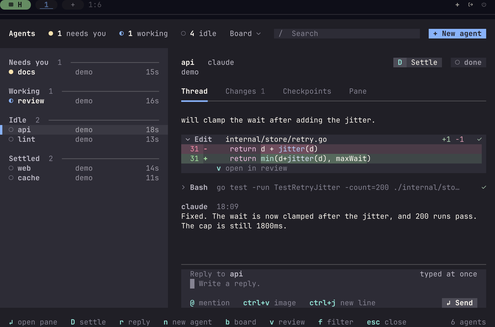Click the green H session badge
The image size is (495, 327).
point(16,5)
